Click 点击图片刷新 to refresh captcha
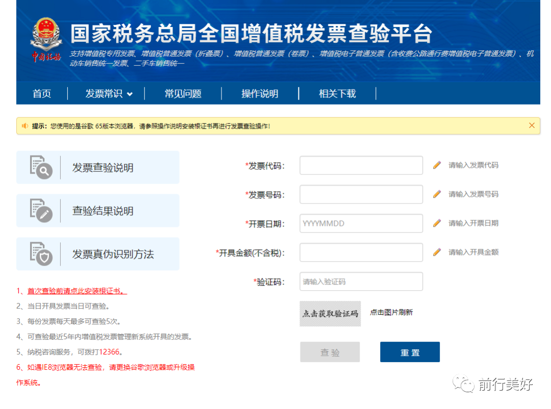The height and width of the screenshot is (409, 551). pos(392,313)
